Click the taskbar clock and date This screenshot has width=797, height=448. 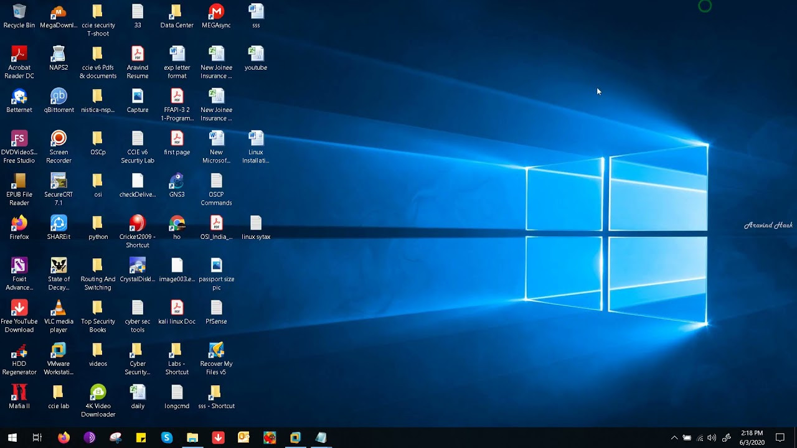(752, 437)
